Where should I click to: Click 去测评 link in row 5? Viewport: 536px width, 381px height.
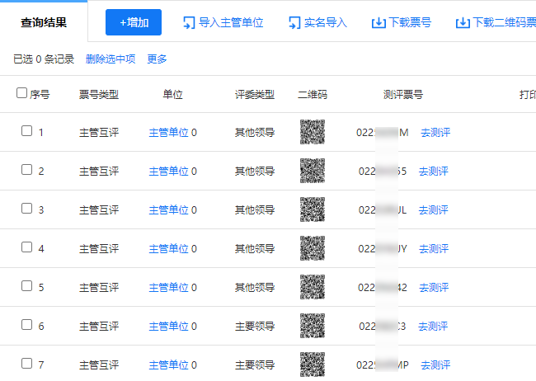point(434,287)
